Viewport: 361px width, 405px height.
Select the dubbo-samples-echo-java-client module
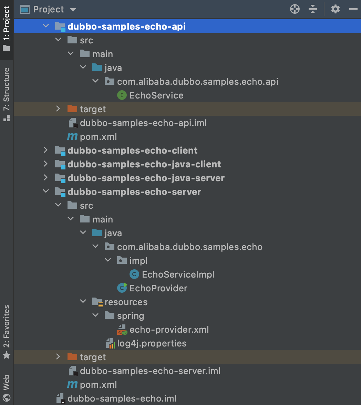pos(144,164)
